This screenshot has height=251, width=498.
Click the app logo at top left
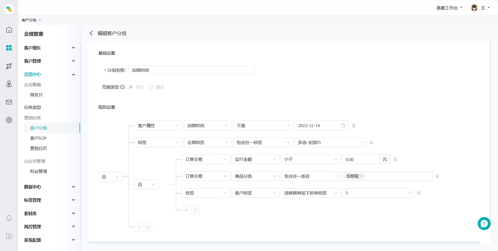tap(9, 9)
